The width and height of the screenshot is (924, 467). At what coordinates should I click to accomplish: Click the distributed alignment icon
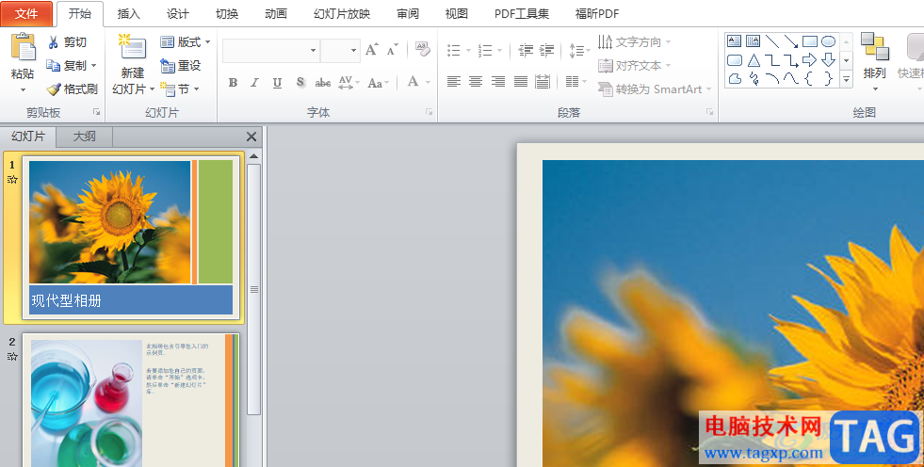[x=543, y=81]
